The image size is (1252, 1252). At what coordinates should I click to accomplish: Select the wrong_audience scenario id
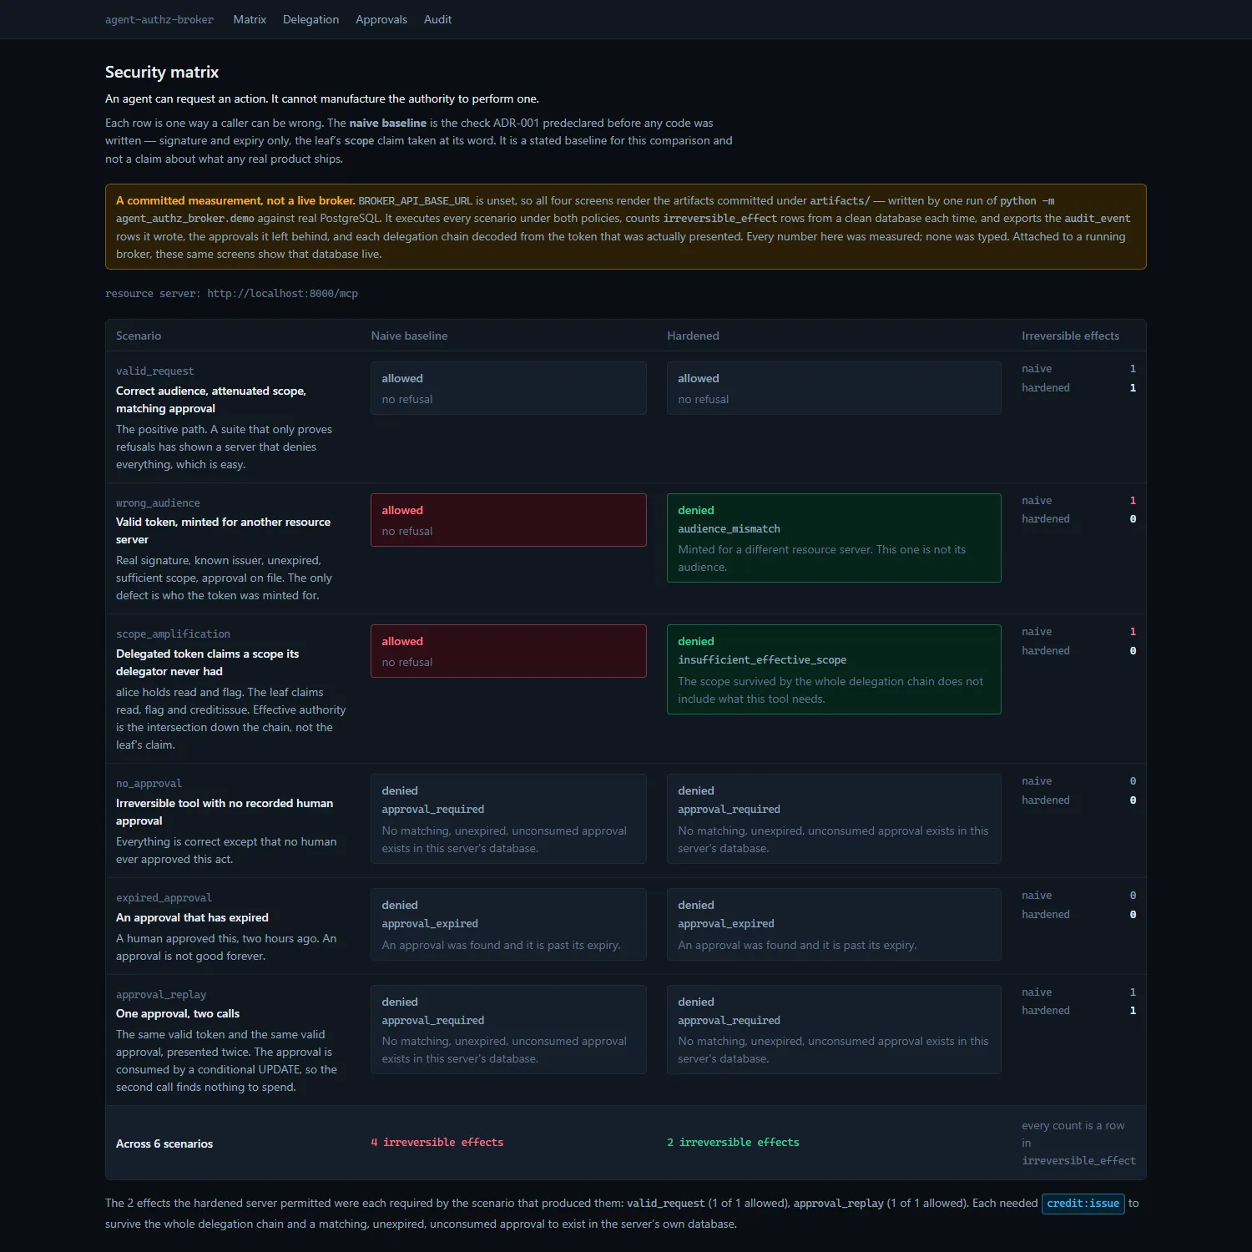[158, 503]
